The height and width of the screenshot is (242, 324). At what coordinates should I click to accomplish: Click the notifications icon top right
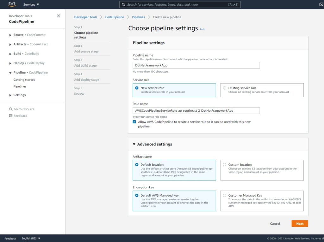(x=321, y=4)
